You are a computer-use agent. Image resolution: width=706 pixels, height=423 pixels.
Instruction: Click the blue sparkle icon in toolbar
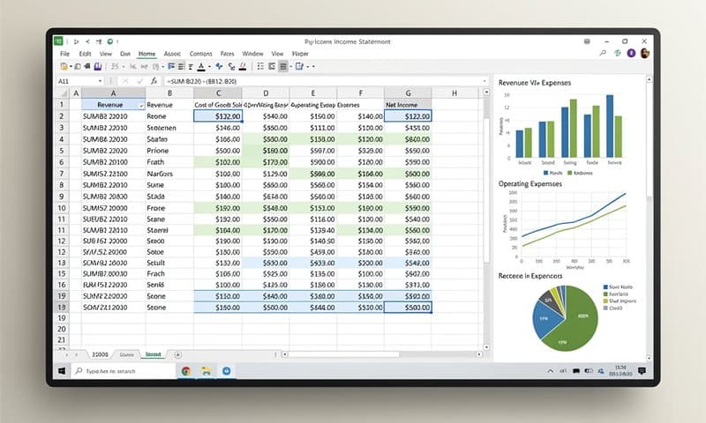[x=219, y=66]
